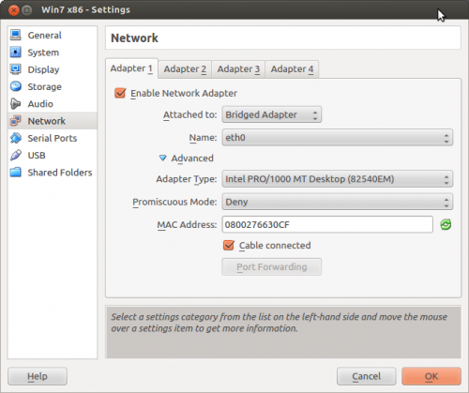Image resolution: width=469 pixels, height=393 pixels.
Task: Select the Serial Ports icon
Action: coord(15,138)
